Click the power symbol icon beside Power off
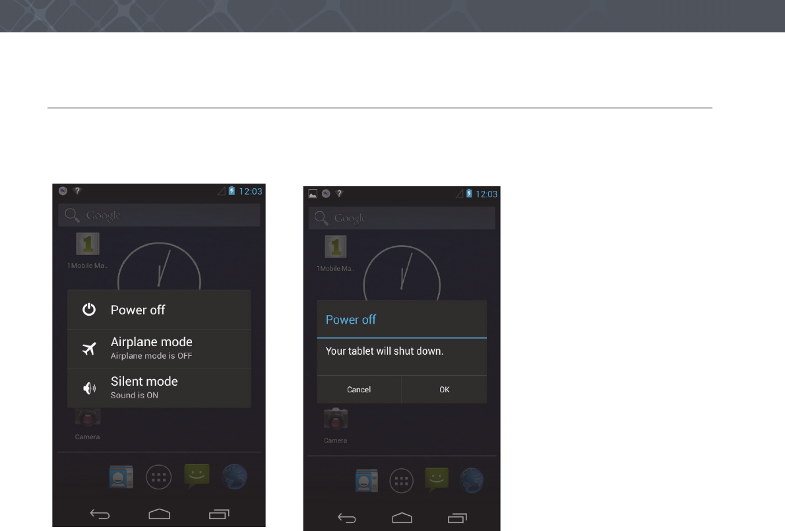785x531 pixels. pyautogui.click(x=89, y=309)
